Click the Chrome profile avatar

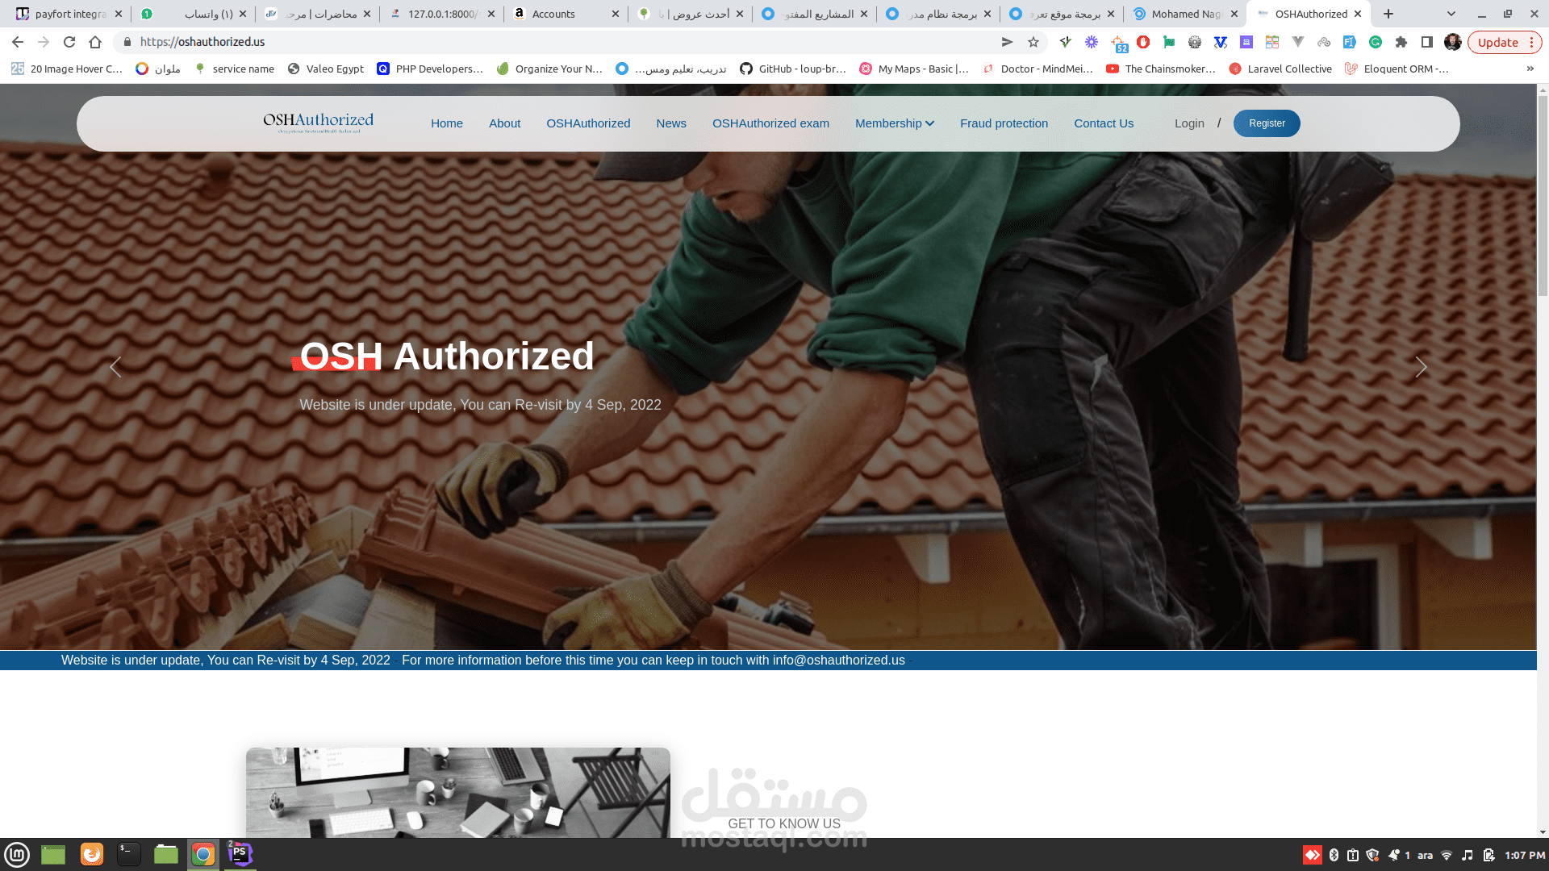(1453, 42)
